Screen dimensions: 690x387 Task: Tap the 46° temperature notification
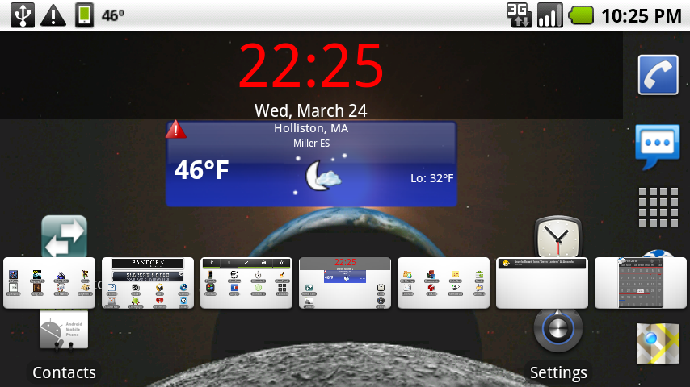tap(112, 16)
